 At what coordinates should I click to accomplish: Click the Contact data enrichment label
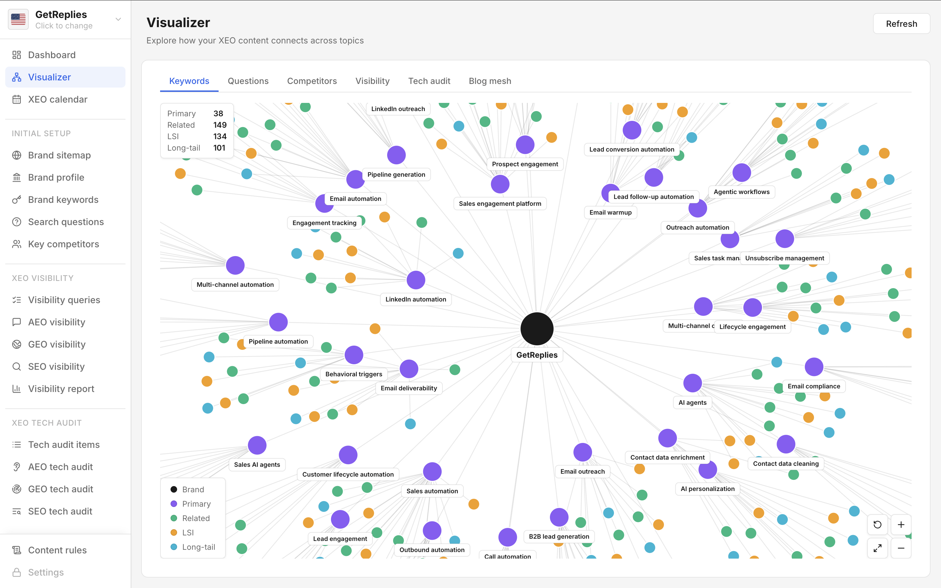(667, 457)
